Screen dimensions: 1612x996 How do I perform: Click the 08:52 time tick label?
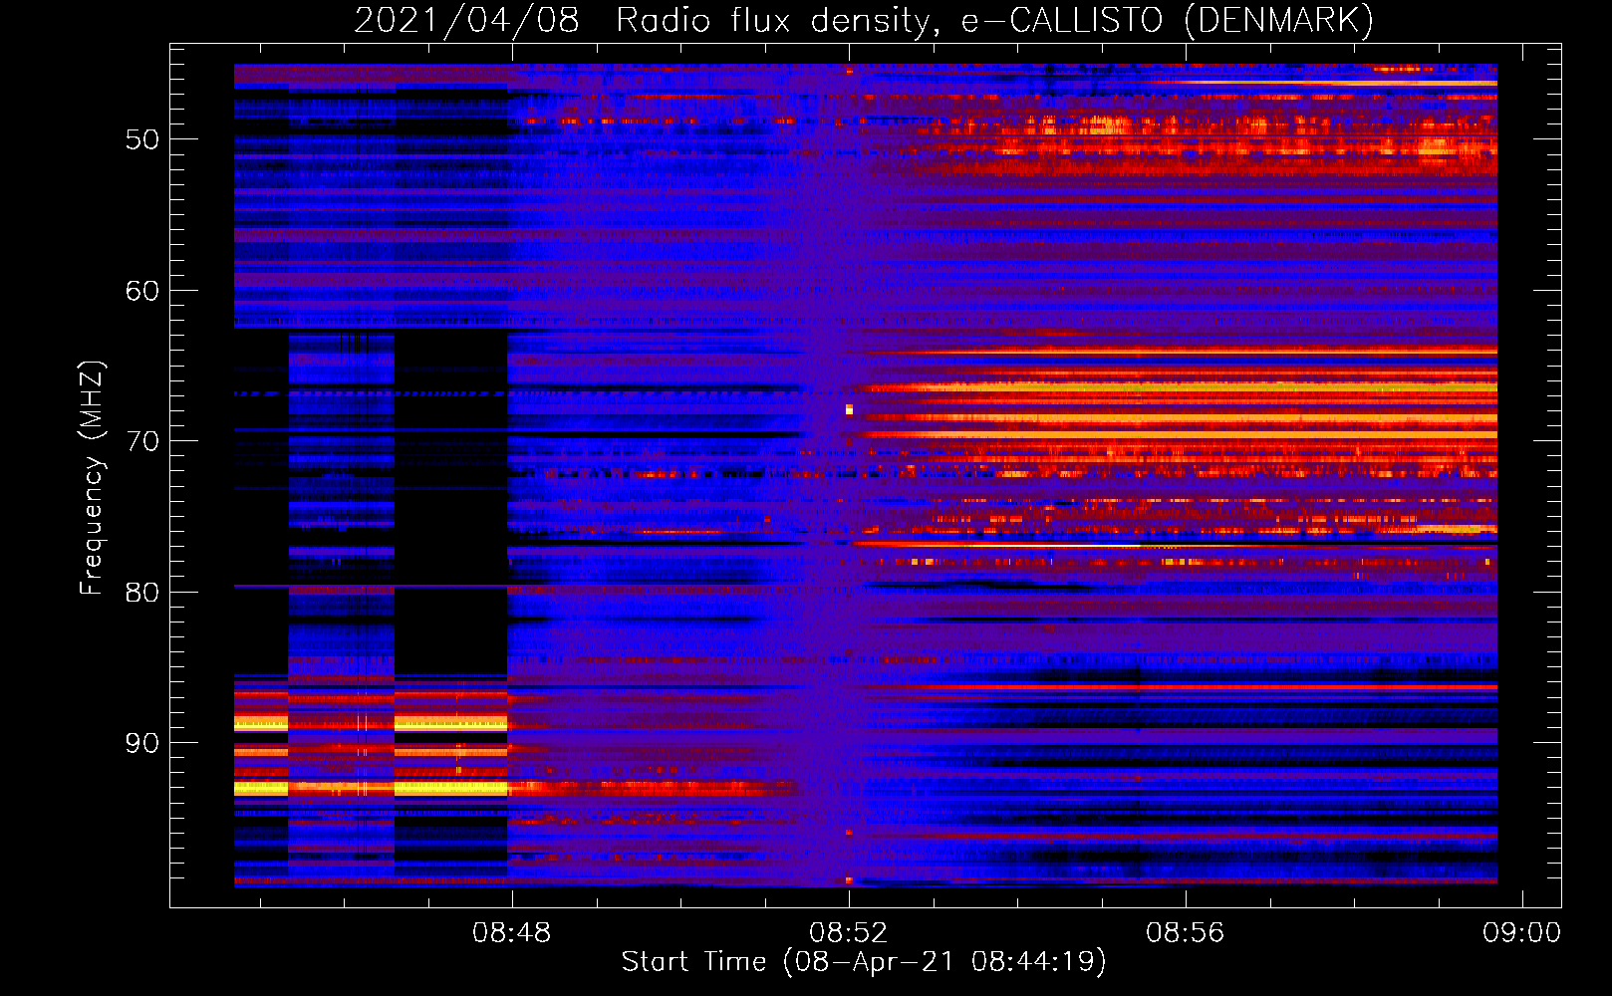coord(849,933)
